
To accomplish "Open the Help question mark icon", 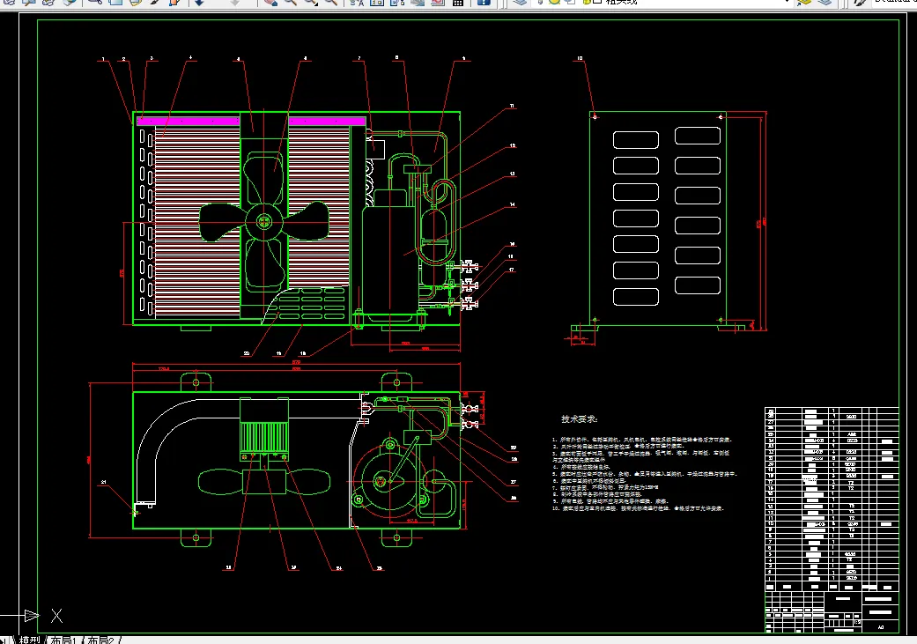I will [483, 3].
